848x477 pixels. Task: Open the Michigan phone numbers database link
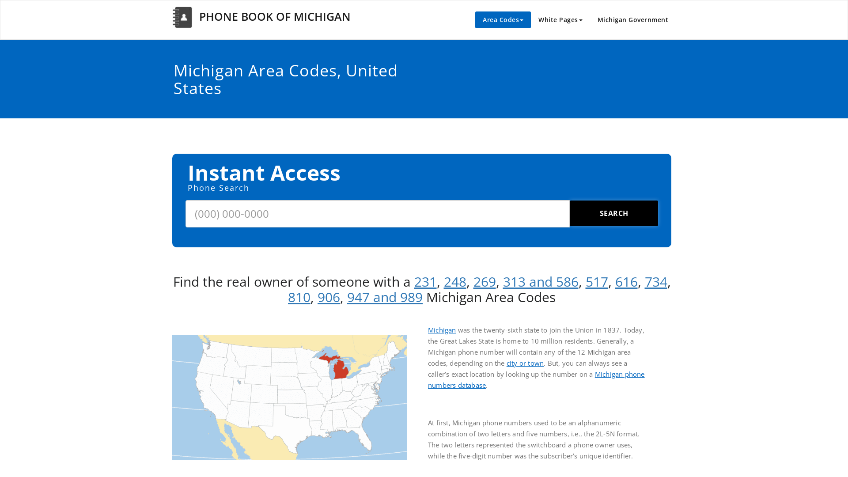619,374
